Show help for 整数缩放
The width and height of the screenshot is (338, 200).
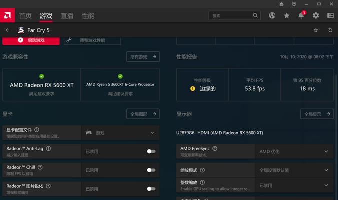202,182
